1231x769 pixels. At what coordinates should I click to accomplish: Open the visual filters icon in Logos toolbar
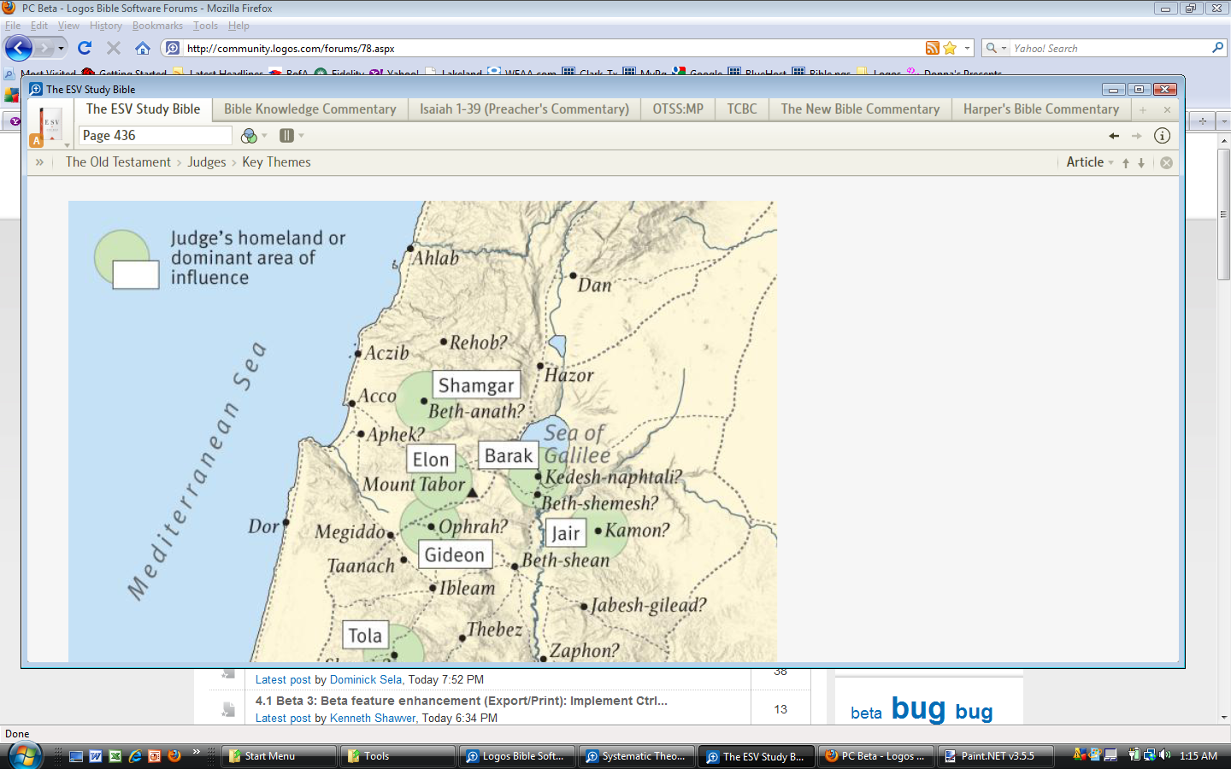coord(249,135)
